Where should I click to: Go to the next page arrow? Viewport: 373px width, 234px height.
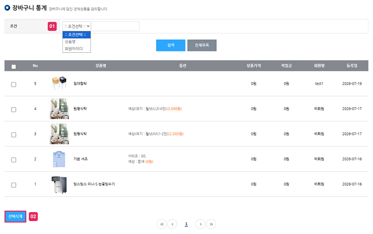coord(200,224)
